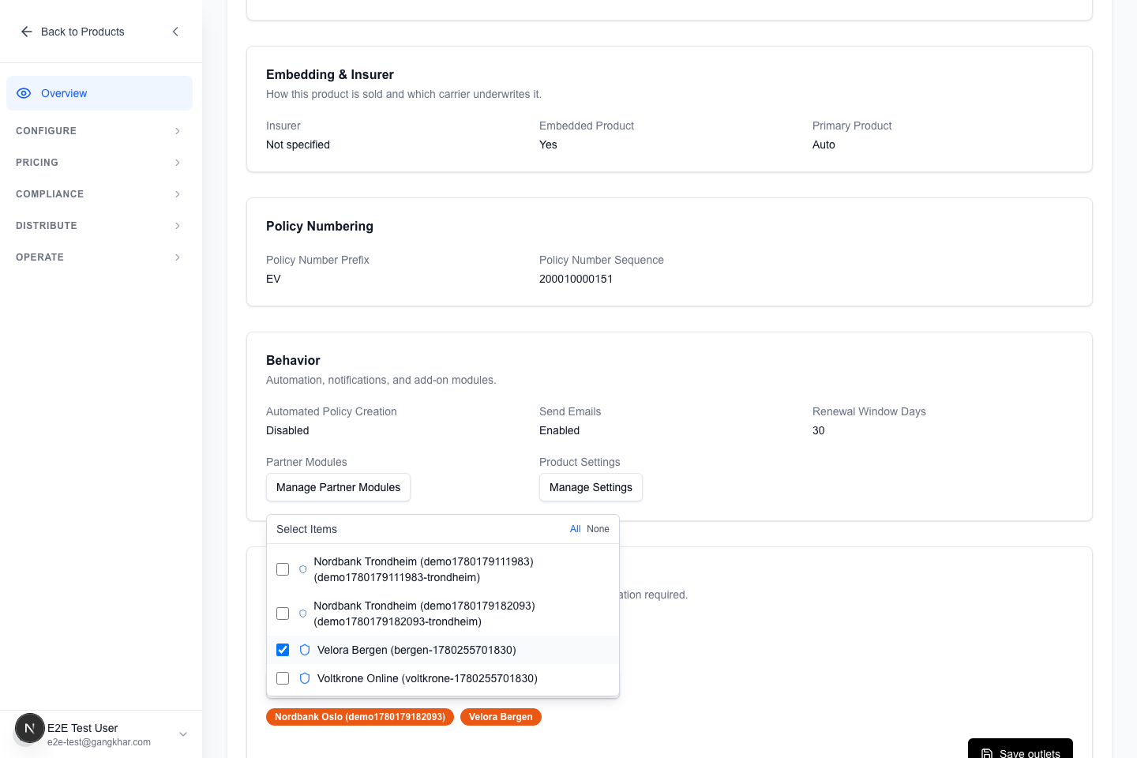
Task: Click the Policy Number Sequence value 200010000151
Action: (x=576, y=279)
